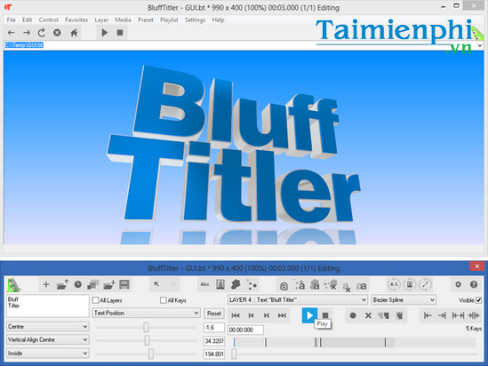Click the circular picture arrows icon

pos(410,284)
